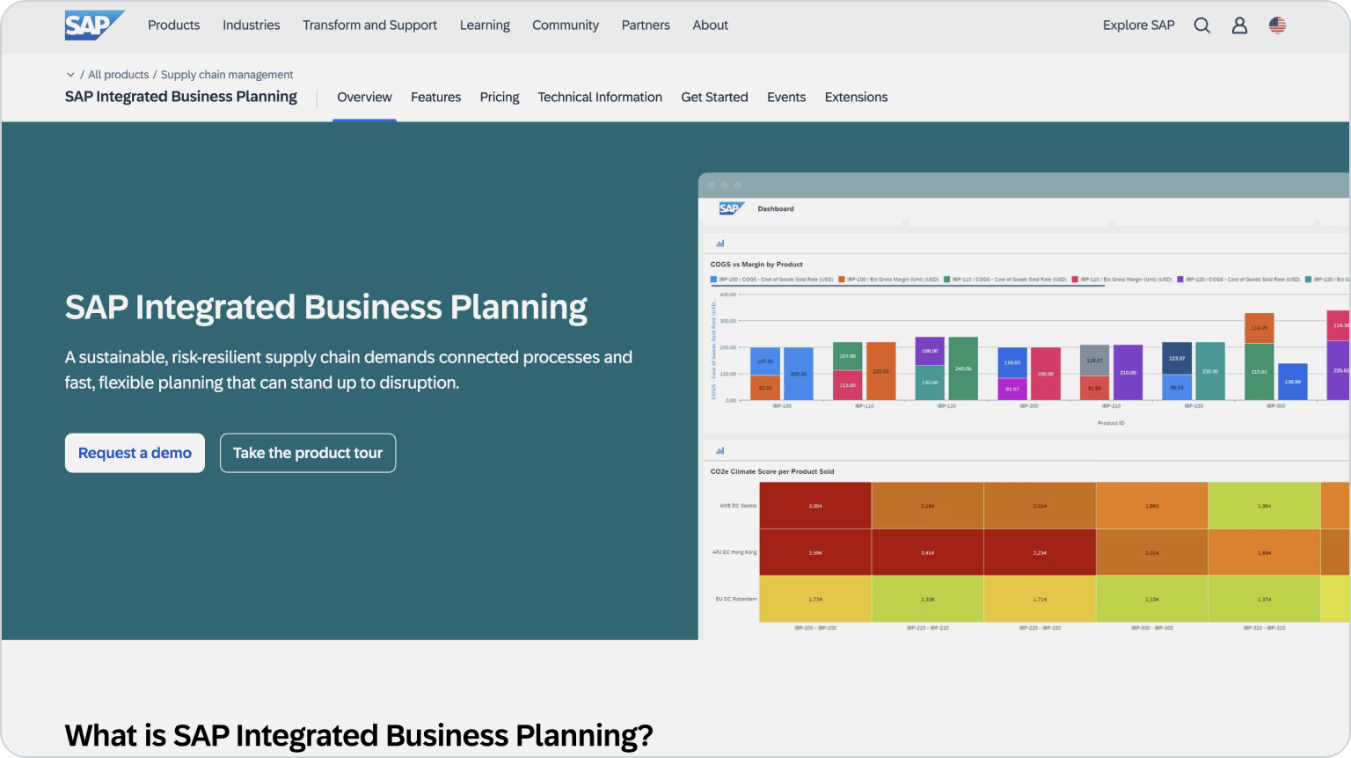The width and height of the screenshot is (1351, 758).
Task: Open the Extensions tab
Action: (x=856, y=97)
